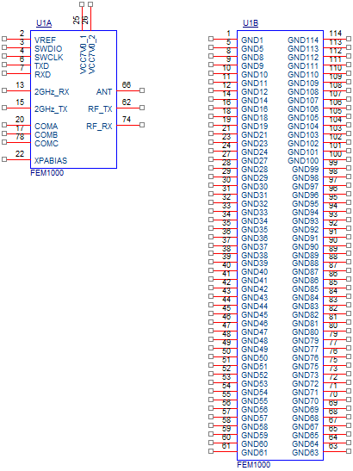Screen dimensions: 353x471
Task: Select the XPABIAS pin name
Action: pos(51,161)
